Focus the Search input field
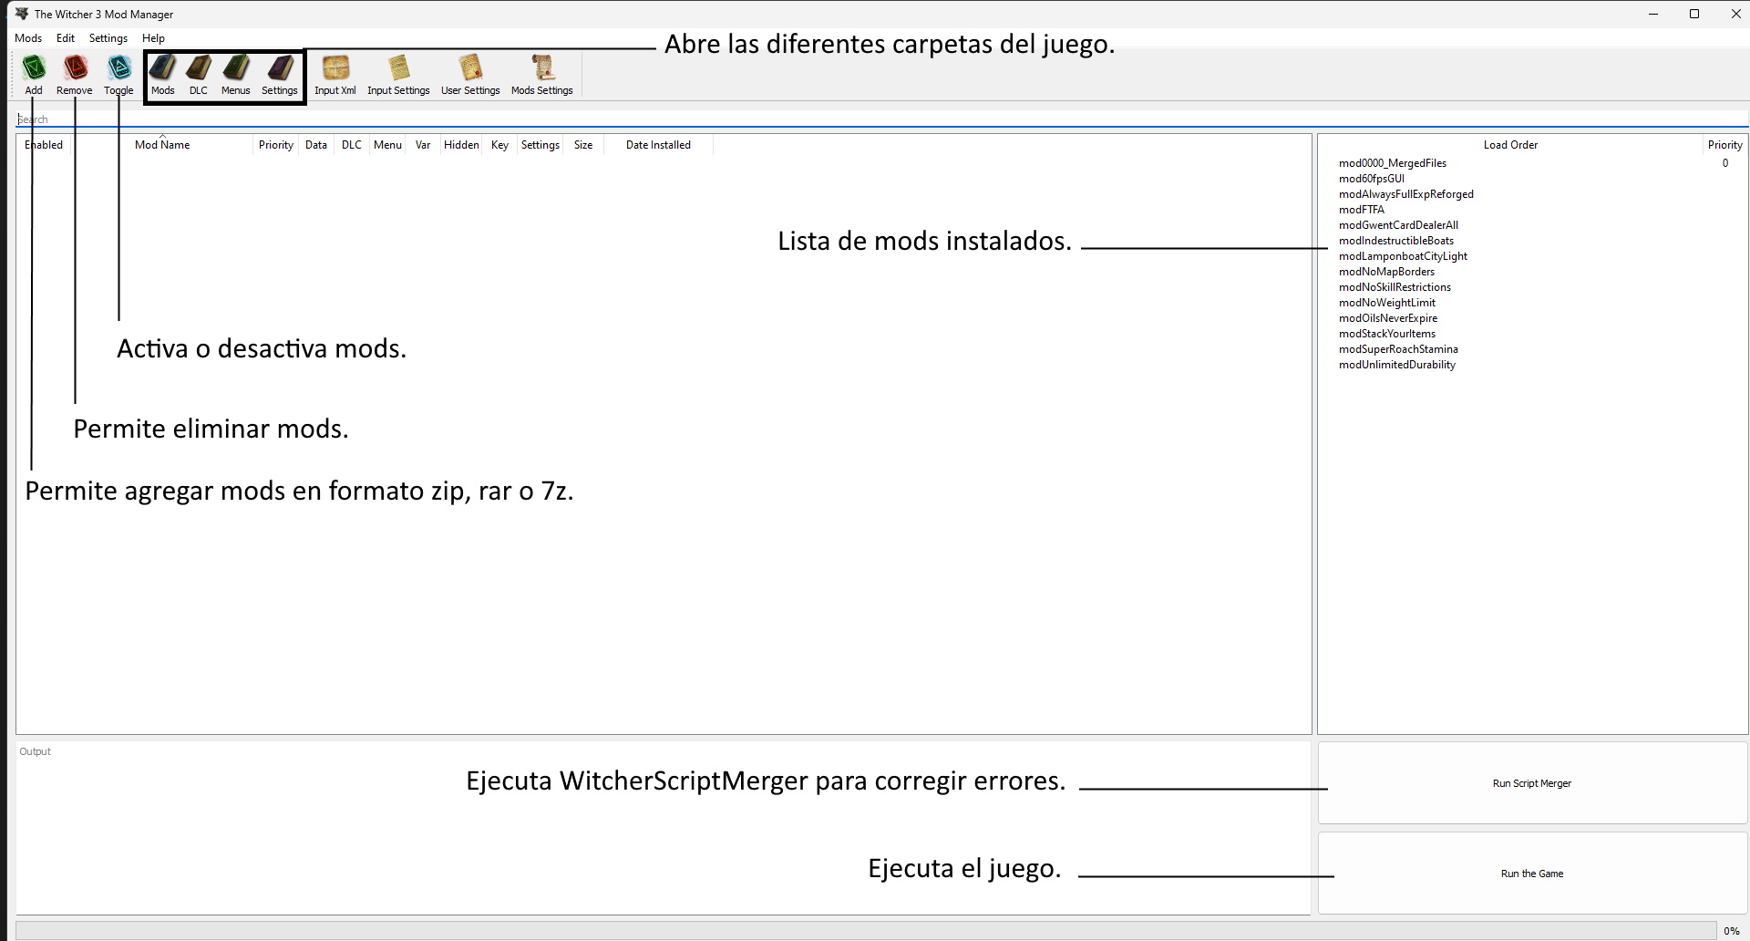 tap(881, 119)
